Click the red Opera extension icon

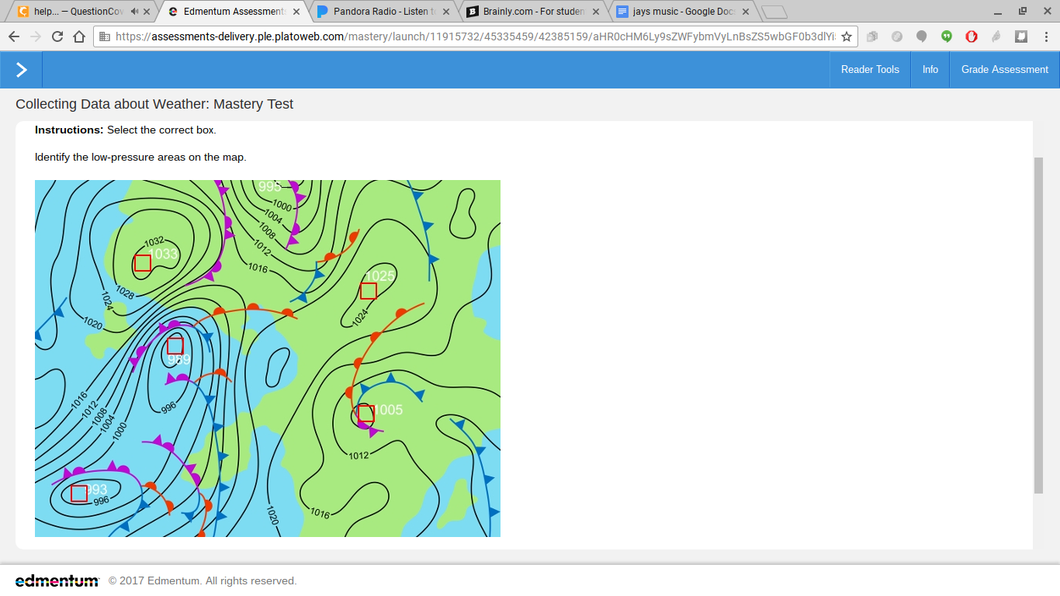pos(972,36)
